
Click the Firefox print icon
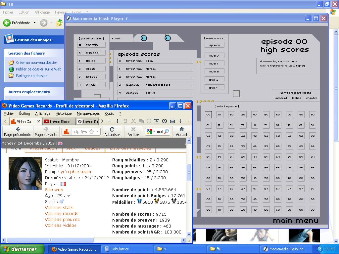click(172, 121)
